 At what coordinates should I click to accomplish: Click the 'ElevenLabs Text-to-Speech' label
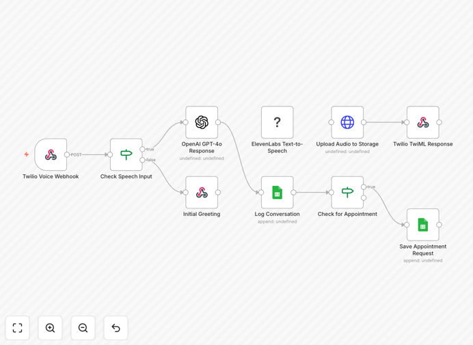point(278,148)
